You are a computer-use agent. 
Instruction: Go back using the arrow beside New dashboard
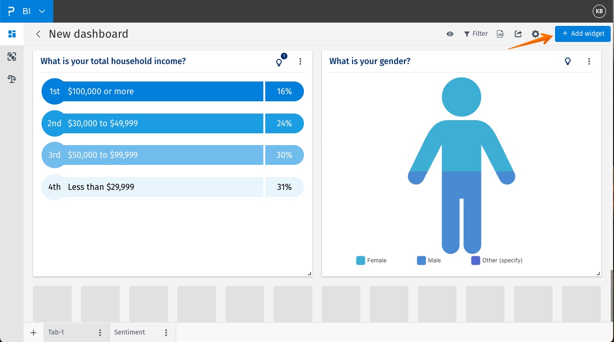point(38,34)
